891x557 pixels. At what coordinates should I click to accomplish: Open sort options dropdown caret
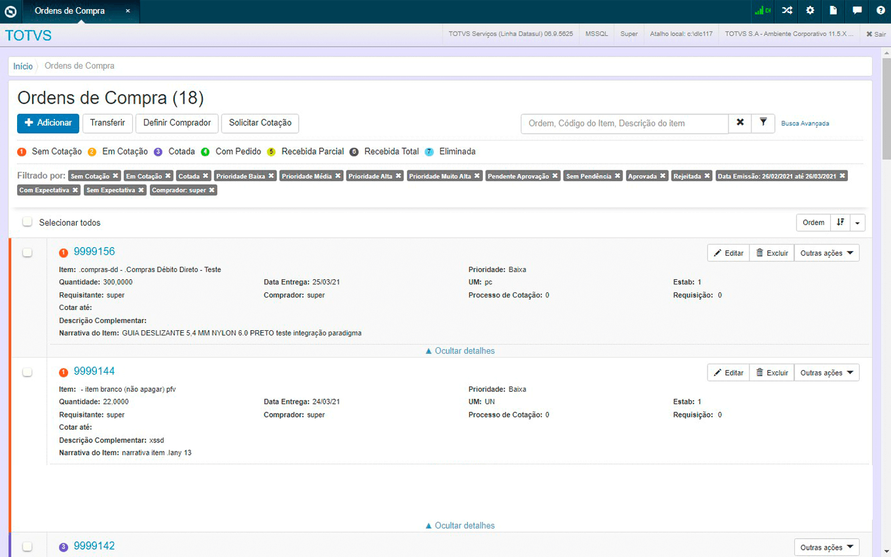point(858,223)
